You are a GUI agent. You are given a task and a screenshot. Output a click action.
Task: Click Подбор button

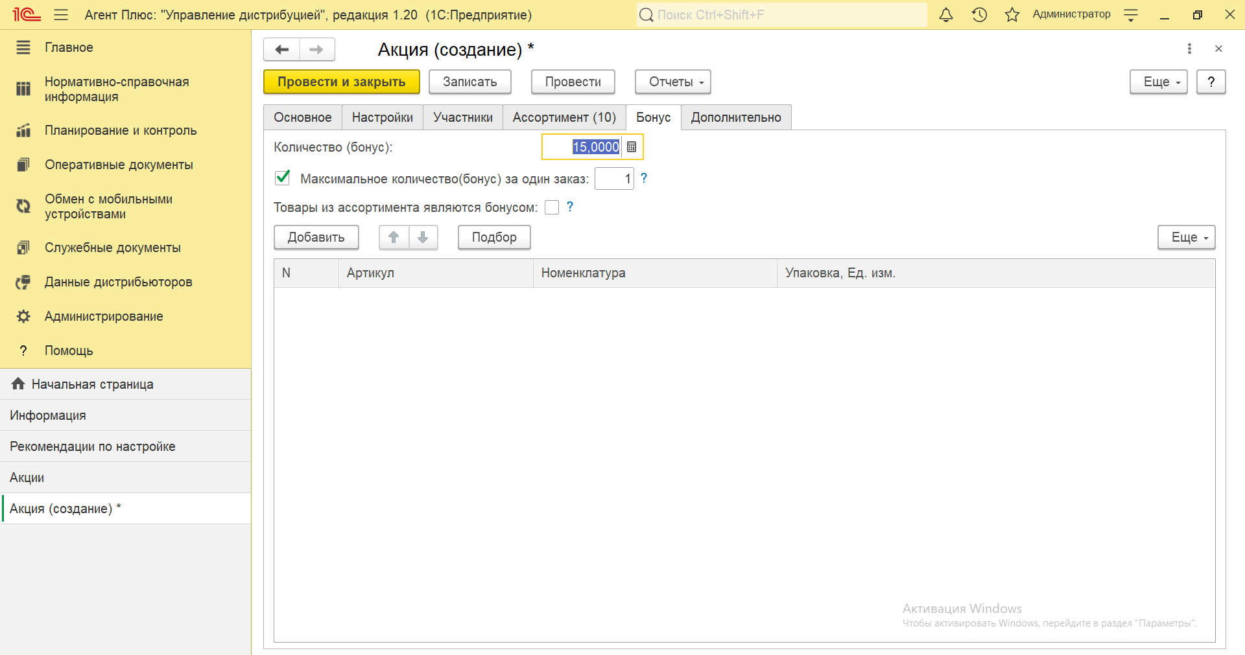494,237
